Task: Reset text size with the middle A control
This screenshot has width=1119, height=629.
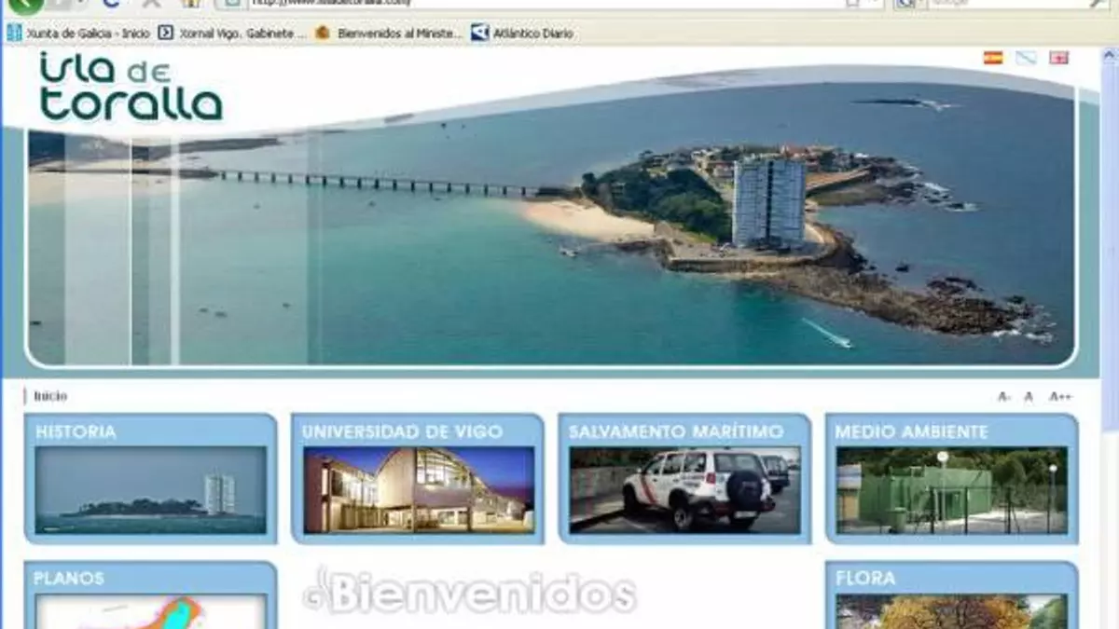Action: 1029,397
